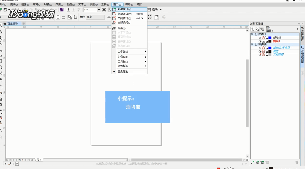Toggle visibility eye of 图层 1
The height and width of the screenshot is (169, 305).
[260, 41]
